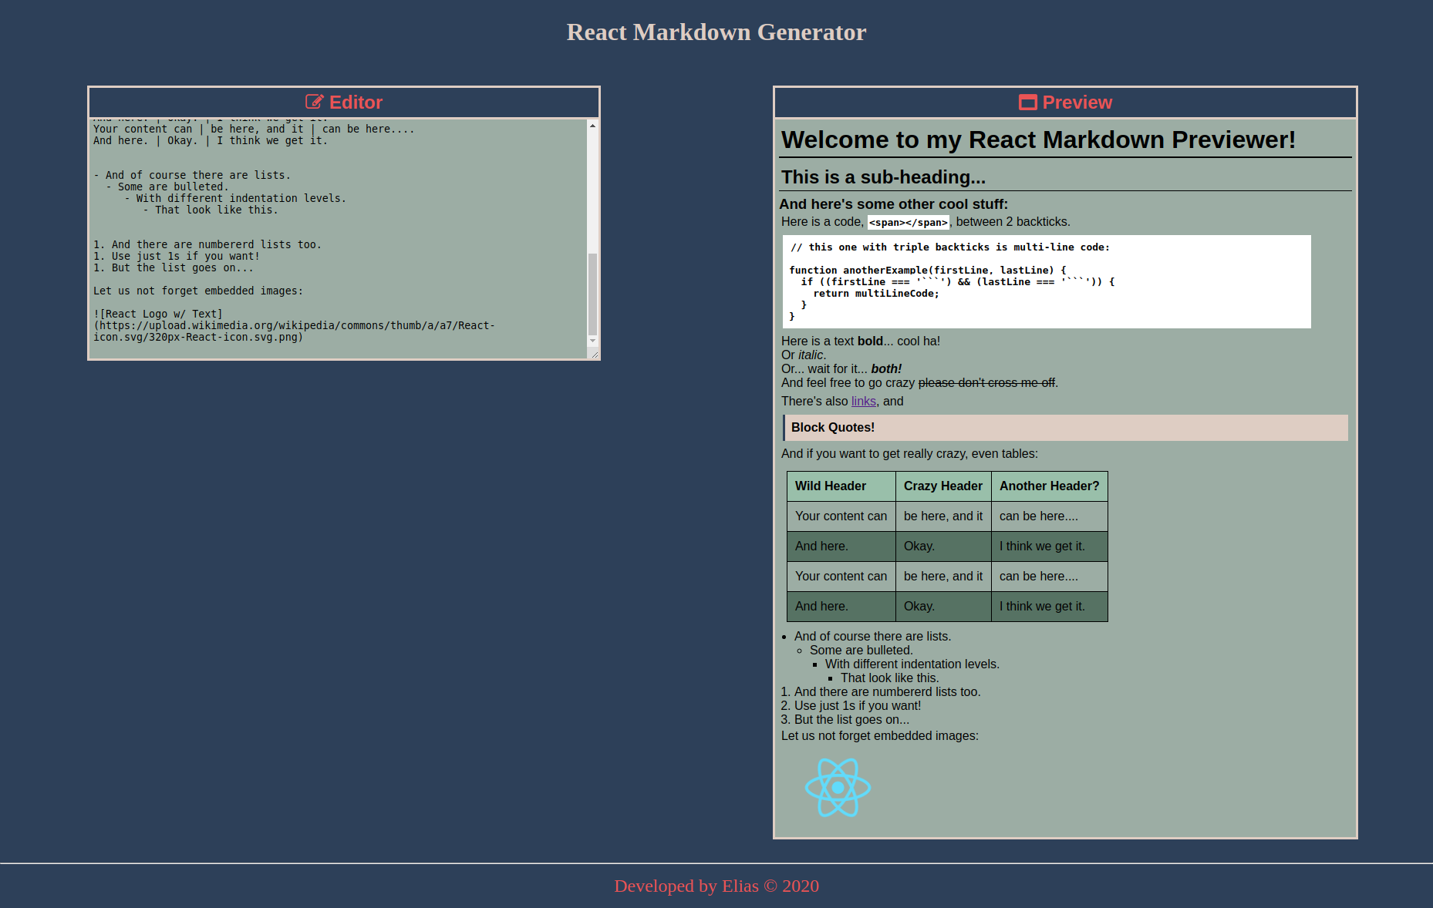Open the 'links' hyperlink in Preview
The height and width of the screenshot is (908, 1433).
pos(863,402)
